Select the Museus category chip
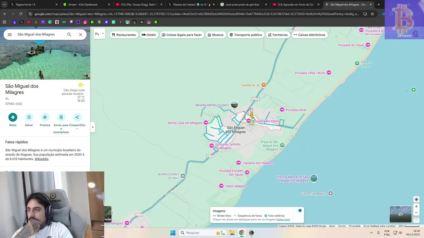This screenshot has height=238, width=424. coord(216,35)
